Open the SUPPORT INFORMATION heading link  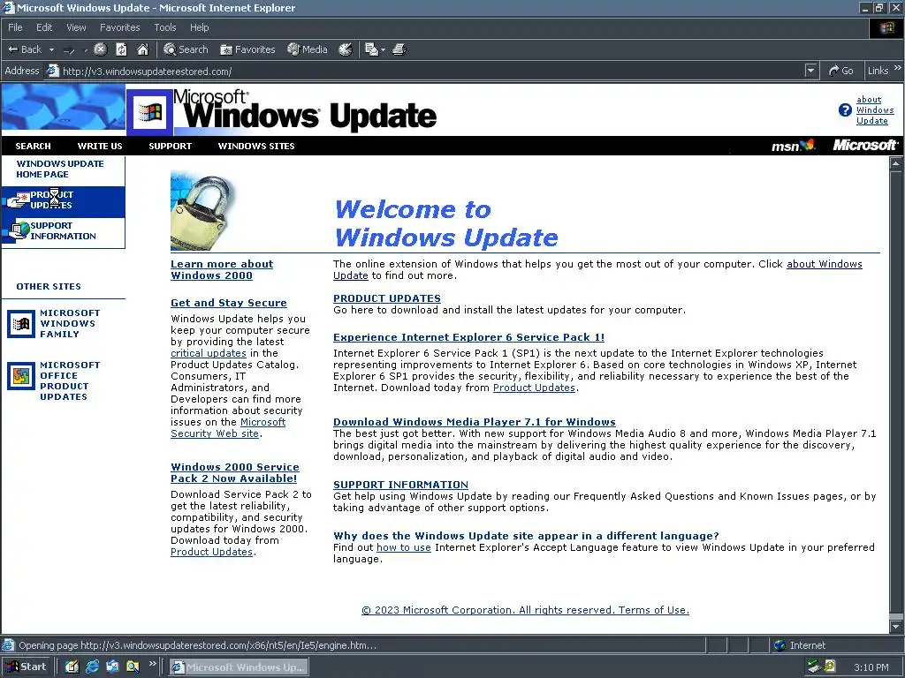[400, 485]
